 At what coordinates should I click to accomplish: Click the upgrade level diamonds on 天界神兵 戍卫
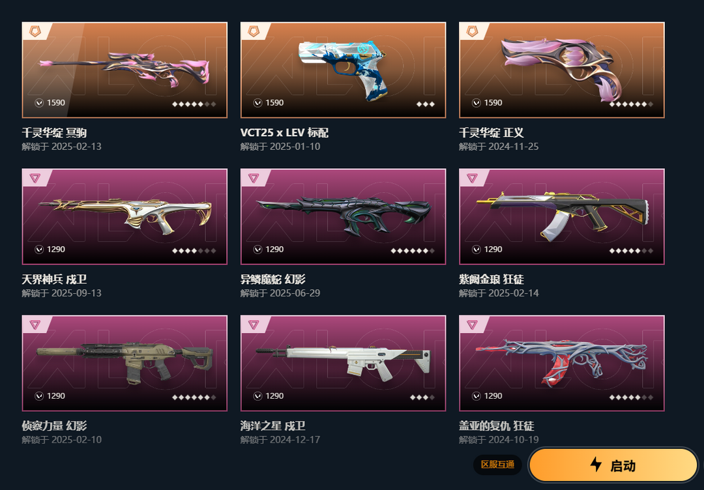point(194,251)
